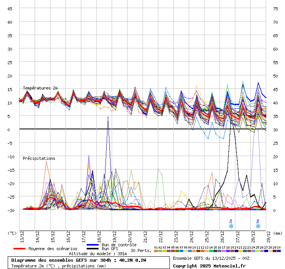285x269 pixels.
Task: Select the orange swatch for perturbation 01
Action: click(x=156, y=251)
